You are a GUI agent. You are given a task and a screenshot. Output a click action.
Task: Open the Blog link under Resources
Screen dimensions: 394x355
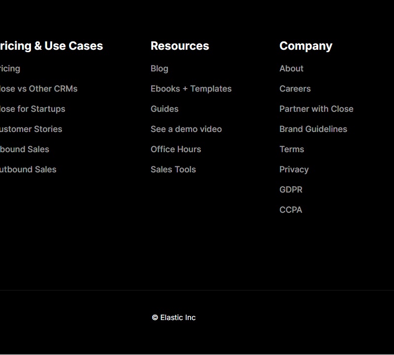tap(159, 68)
